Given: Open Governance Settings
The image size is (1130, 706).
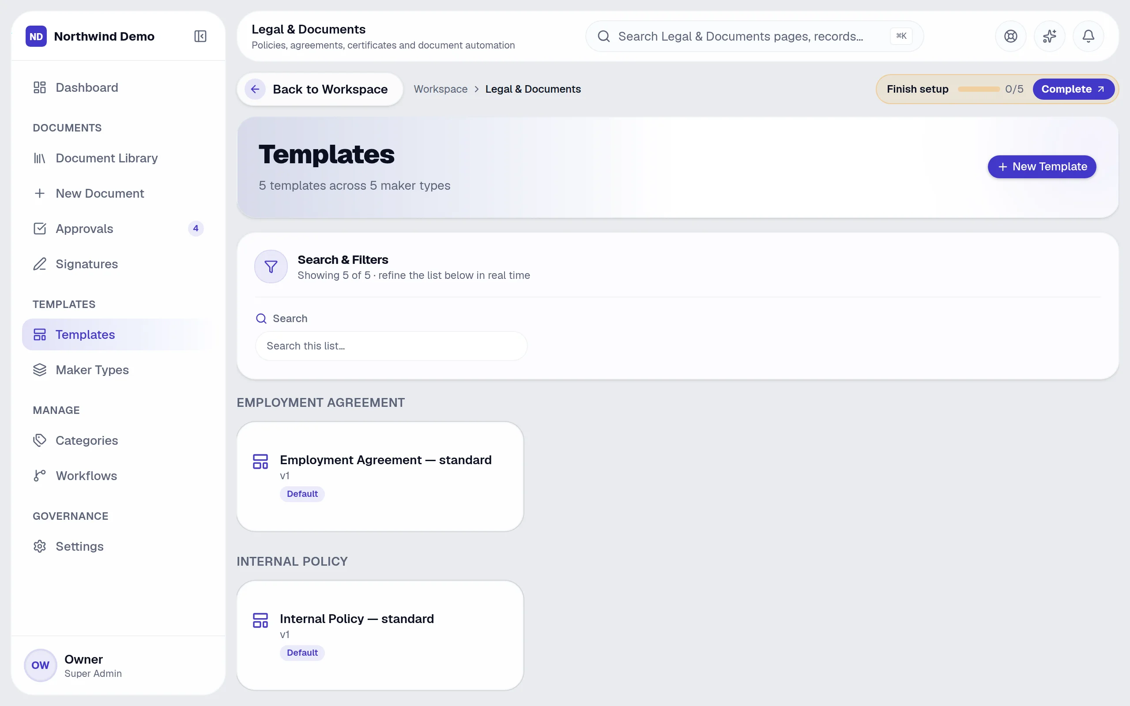Looking at the screenshot, I should (x=118, y=546).
